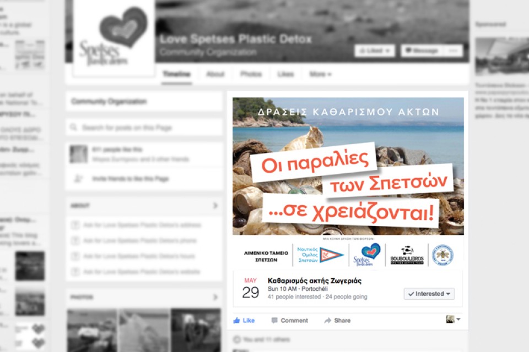Click 'You and 11 others' likes summary
529x352 pixels.
(266, 339)
